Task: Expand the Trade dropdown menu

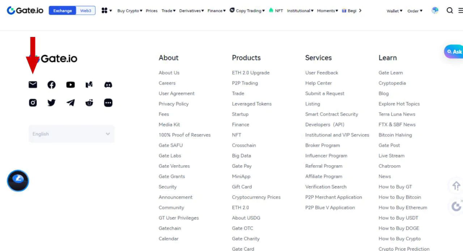Action: 169,11
